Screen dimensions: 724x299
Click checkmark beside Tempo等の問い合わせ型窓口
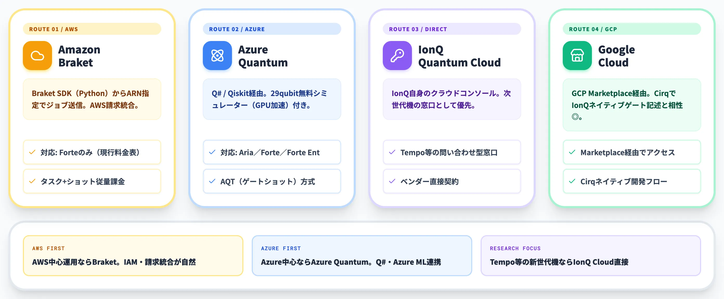point(392,152)
